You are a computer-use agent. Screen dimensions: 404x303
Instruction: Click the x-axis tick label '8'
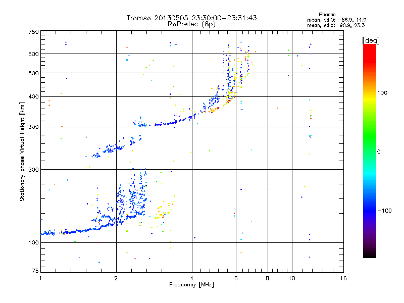point(268,278)
